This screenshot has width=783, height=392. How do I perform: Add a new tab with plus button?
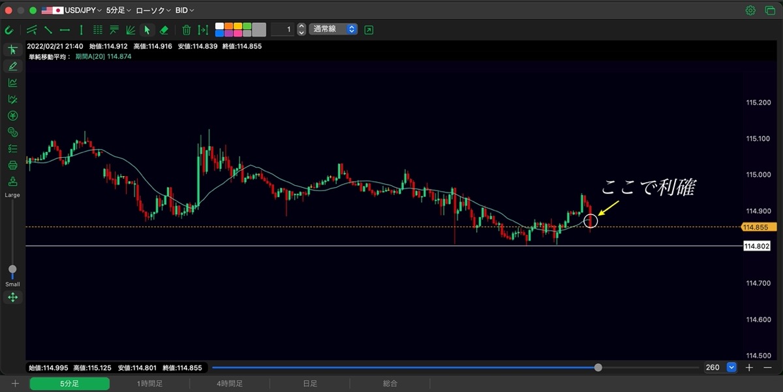coord(15,384)
